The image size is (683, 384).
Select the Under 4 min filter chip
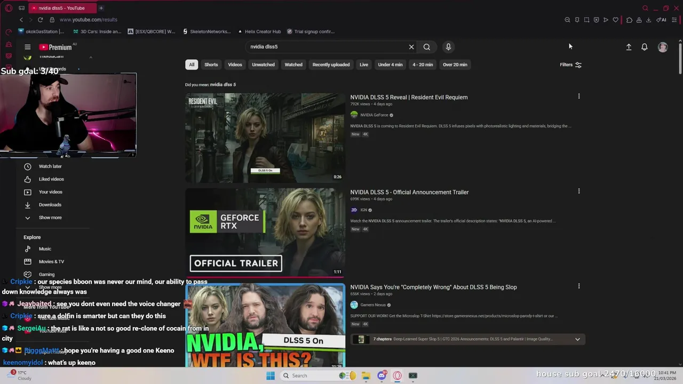coord(390,65)
